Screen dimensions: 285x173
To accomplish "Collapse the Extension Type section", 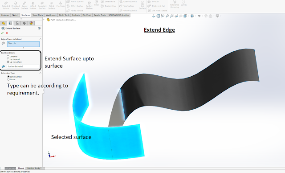I will [x=40, y=73].
